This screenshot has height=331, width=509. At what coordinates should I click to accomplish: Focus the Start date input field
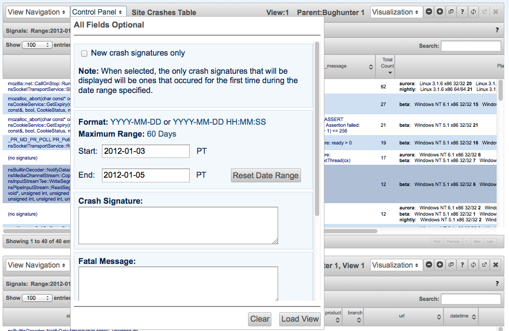click(146, 151)
